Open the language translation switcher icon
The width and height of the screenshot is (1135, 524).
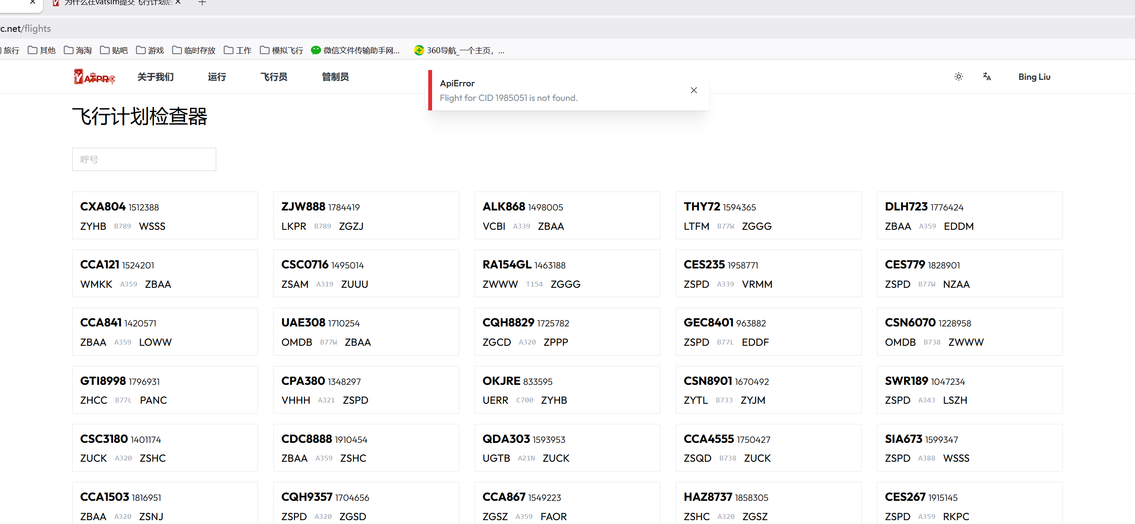pos(987,76)
